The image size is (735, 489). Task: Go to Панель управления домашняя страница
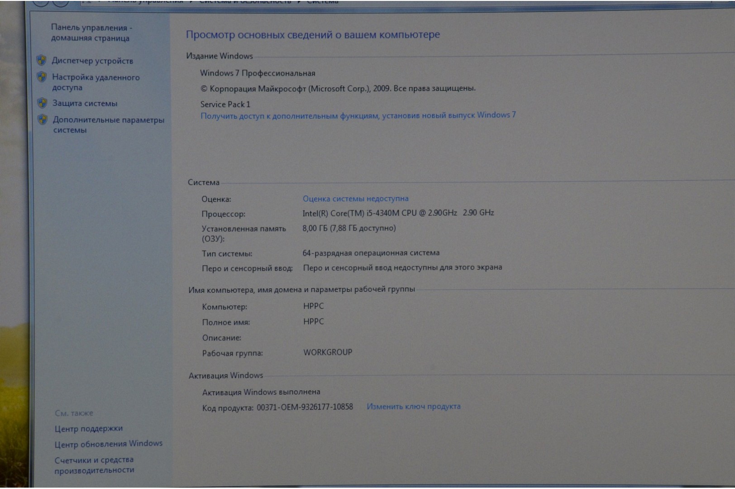(91, 33)
